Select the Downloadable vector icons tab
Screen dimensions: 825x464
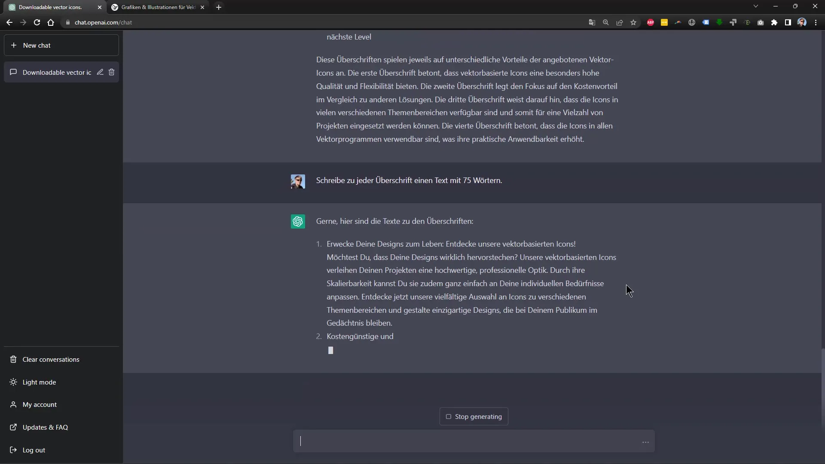[x=50, y=7]
